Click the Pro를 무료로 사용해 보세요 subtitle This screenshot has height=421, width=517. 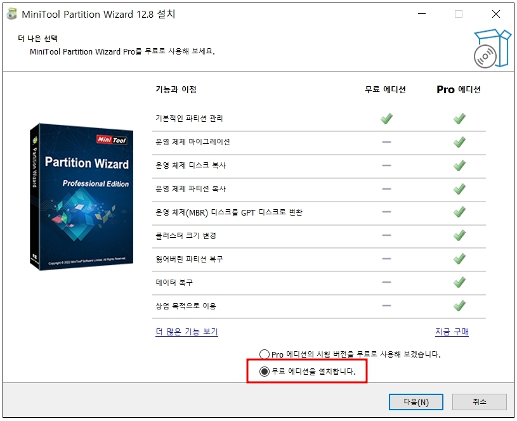pos(122,52)
